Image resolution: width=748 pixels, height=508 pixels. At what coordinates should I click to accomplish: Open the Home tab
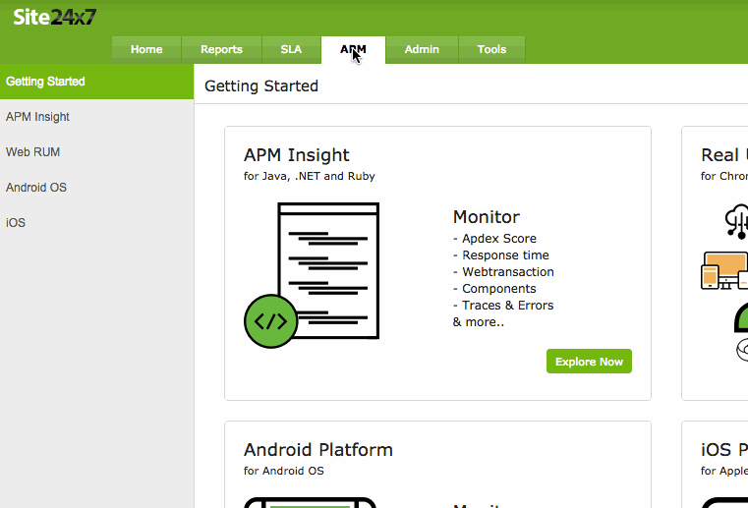146,49
